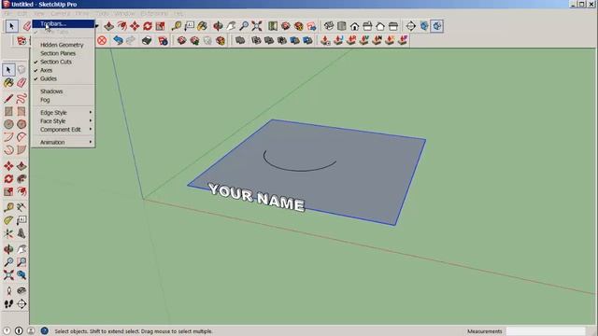Expand the Edge Style submenu
Screen dimensions: 598x336
pos(63,113)
